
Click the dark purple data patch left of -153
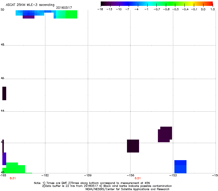pyautogui.click(x=165, y=134)
